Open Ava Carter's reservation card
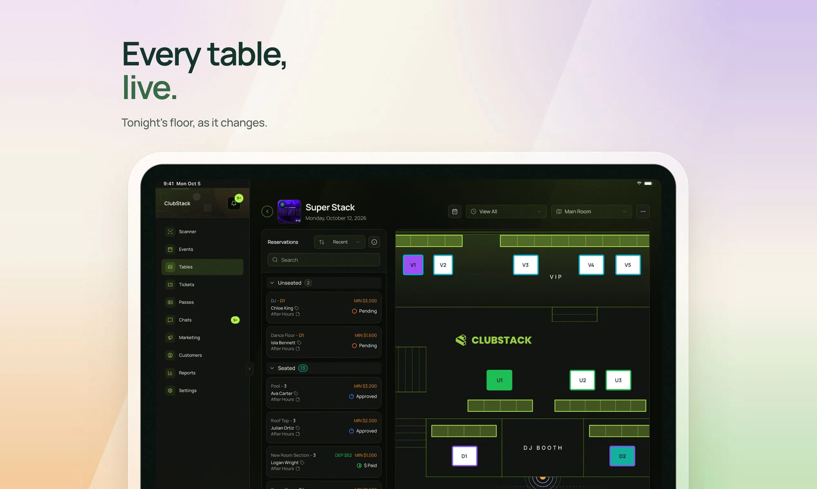The height and width of the screenshot is (489, 817). coord(324,392)
